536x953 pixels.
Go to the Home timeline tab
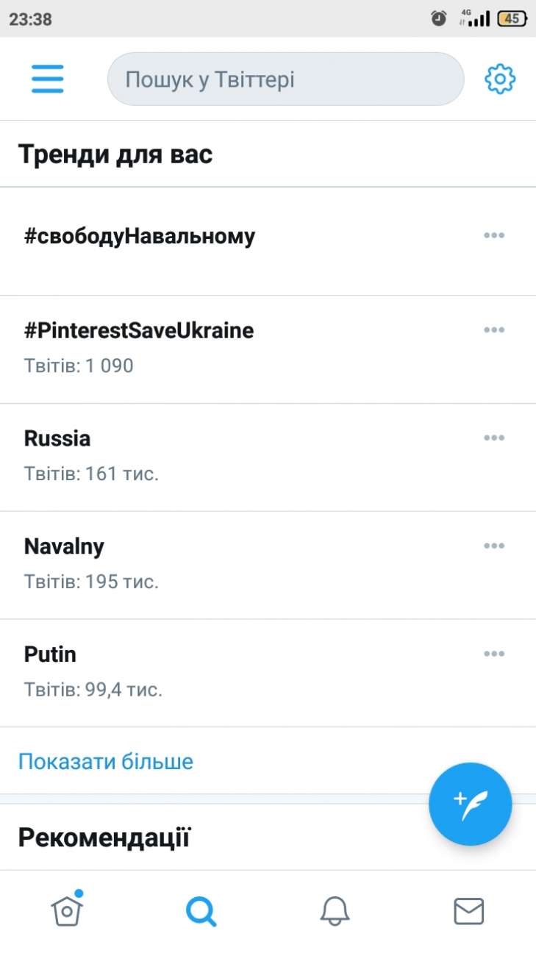coord(67,911)
